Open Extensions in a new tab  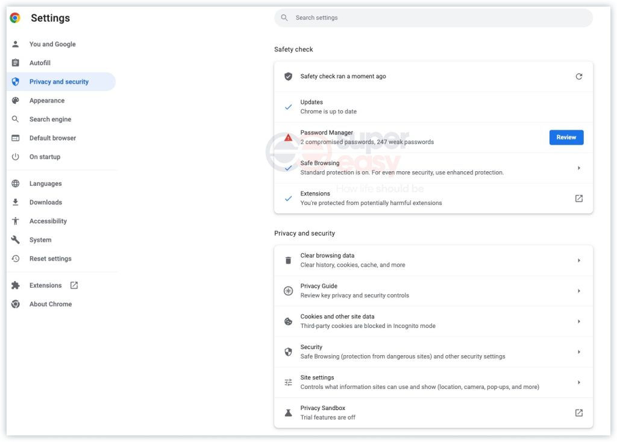point(73,284)
